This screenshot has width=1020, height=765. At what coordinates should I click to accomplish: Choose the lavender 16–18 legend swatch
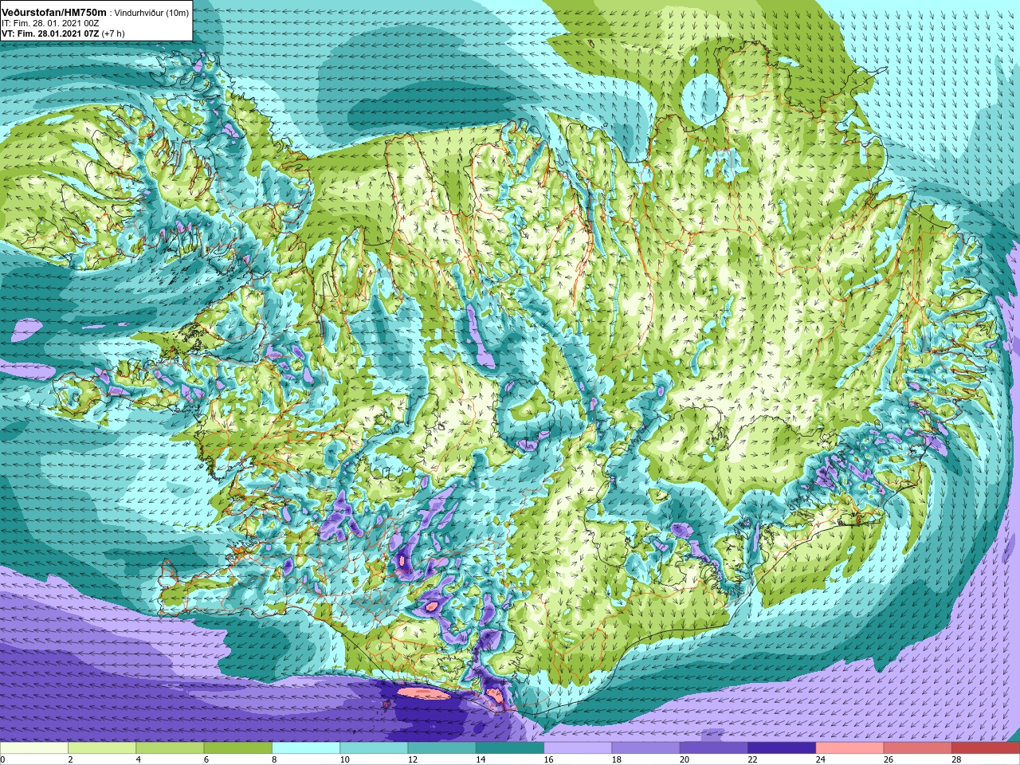[578, 748]
